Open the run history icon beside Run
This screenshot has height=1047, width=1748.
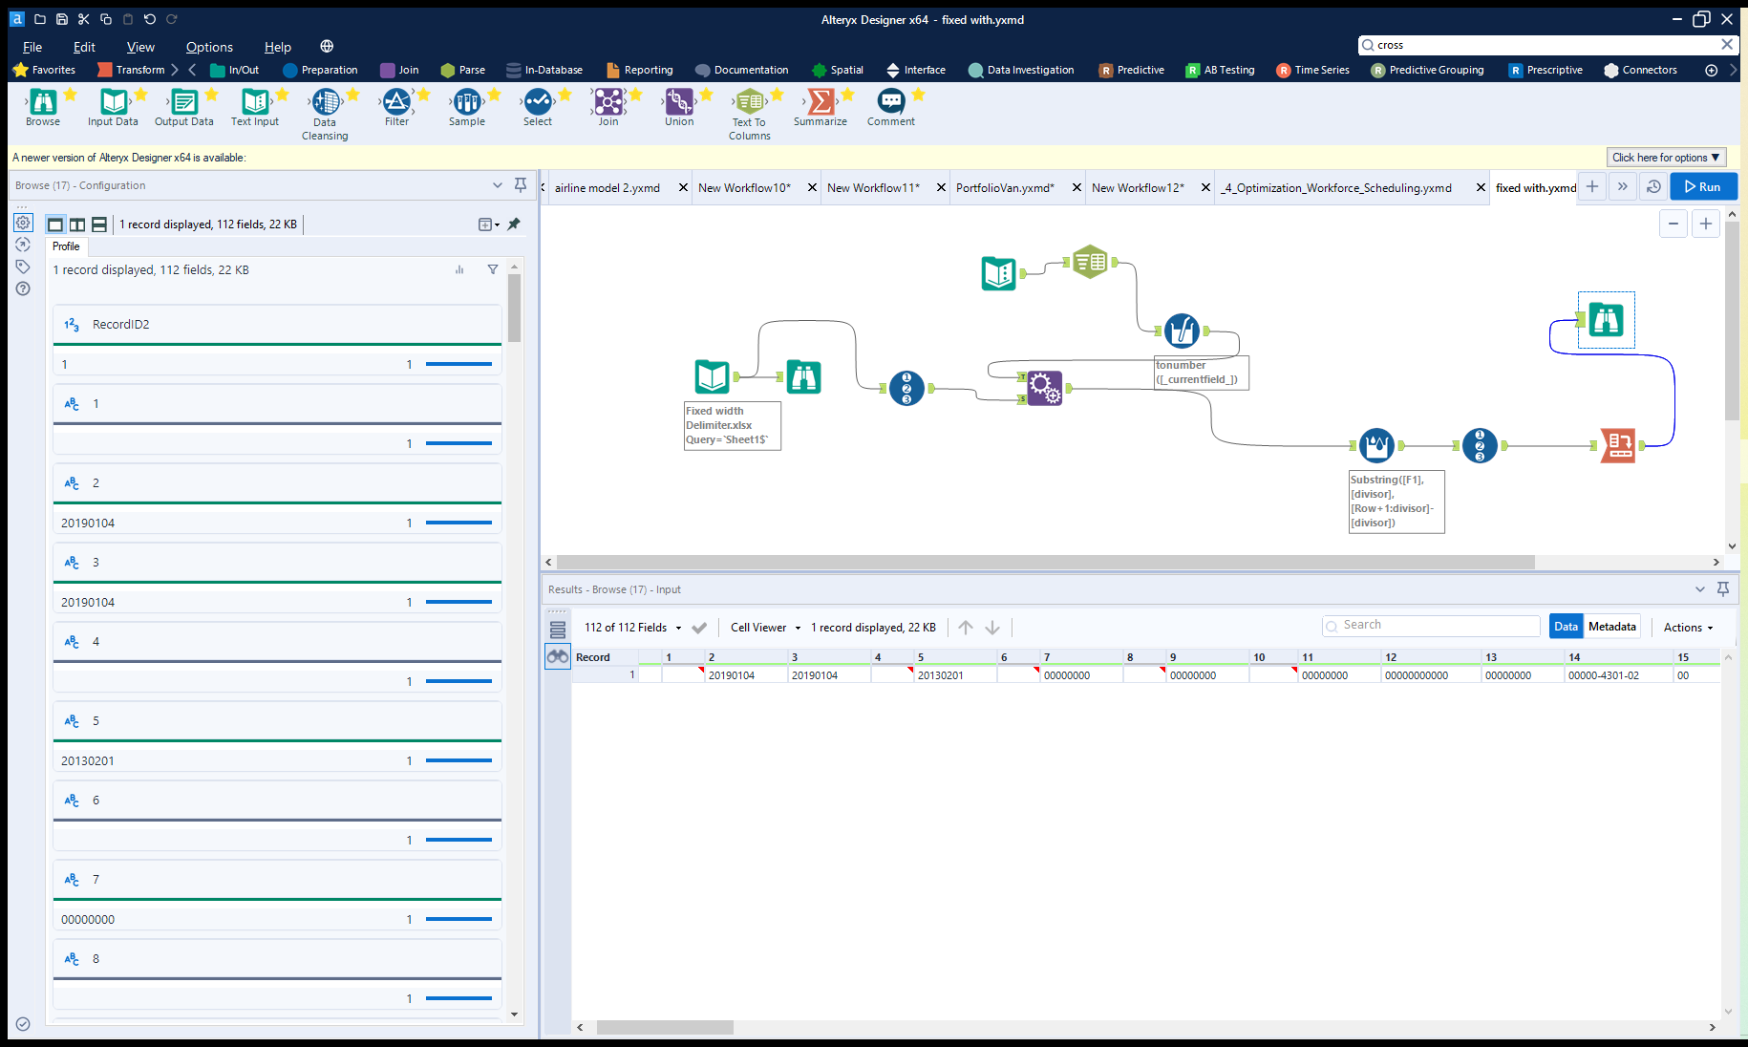point(1653,187)
